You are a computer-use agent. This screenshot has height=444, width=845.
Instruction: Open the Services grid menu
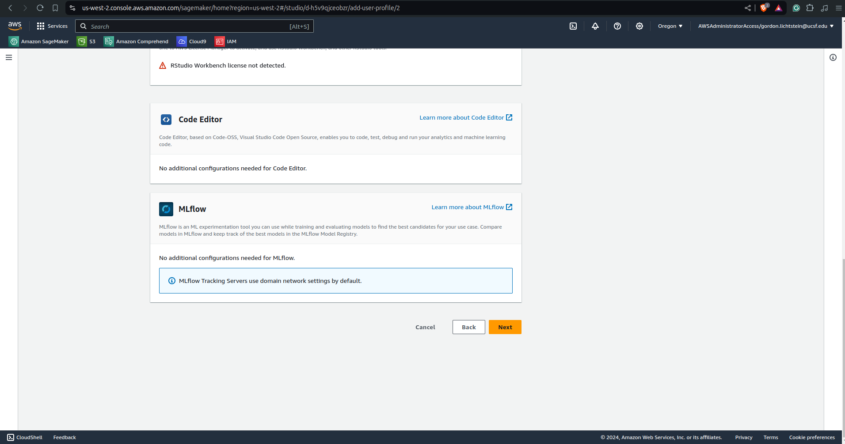[52, 26]
